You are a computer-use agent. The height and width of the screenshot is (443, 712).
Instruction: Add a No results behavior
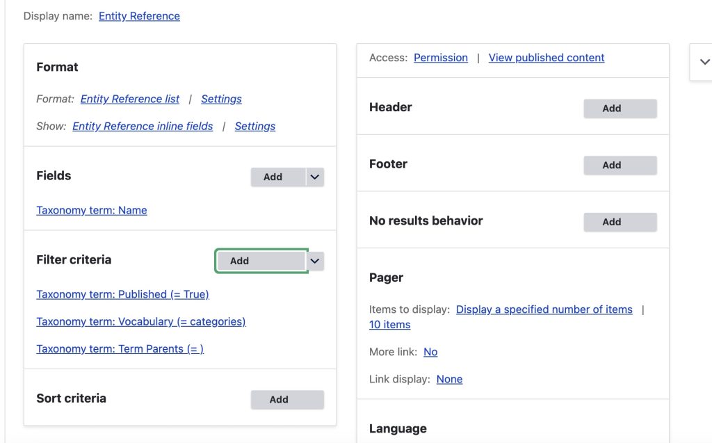click(620, 222)
